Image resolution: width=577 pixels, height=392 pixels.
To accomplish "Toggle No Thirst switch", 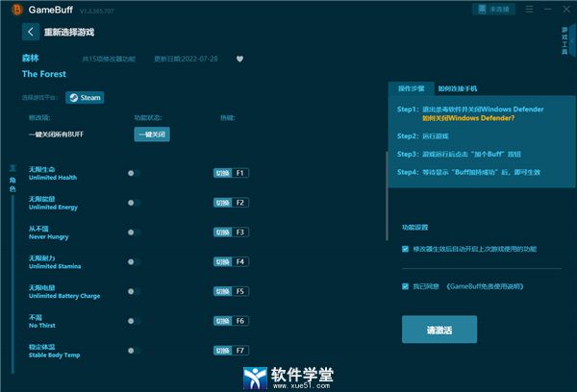I will 134,321.
